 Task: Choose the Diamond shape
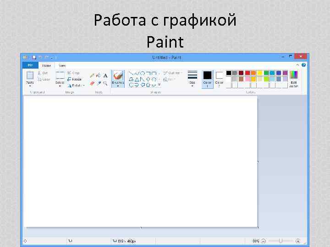(x=148, y=79)
